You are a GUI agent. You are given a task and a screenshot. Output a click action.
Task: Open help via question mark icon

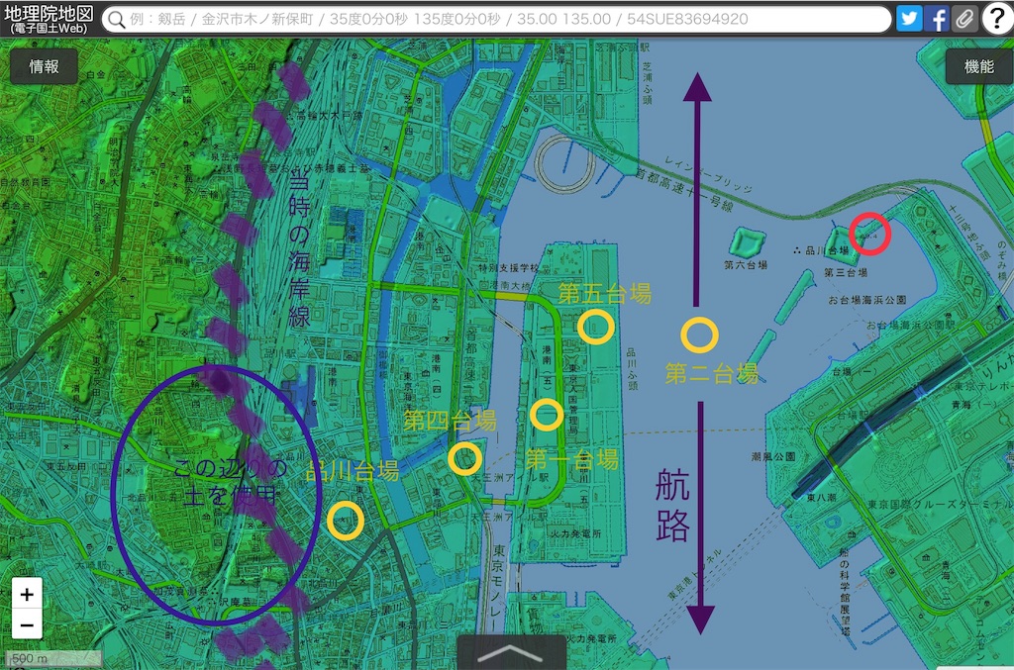[997, 19]
